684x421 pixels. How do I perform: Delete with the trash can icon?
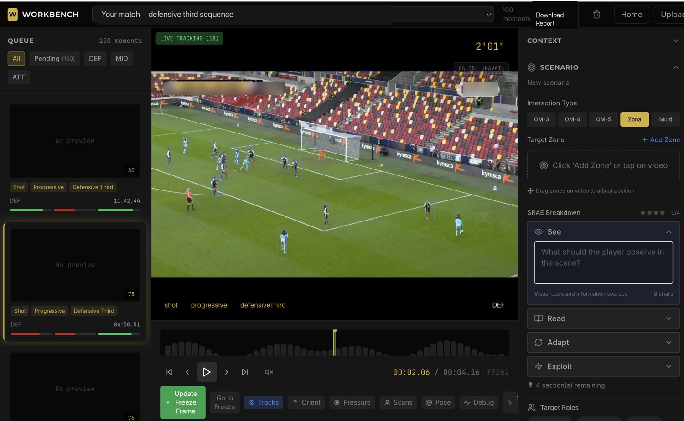point(596,15)
